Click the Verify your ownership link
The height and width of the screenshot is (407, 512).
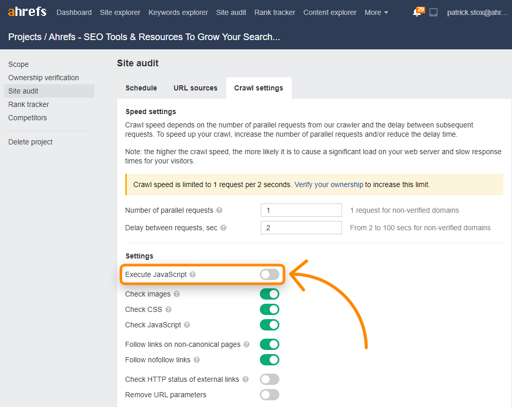pos(329,184)
